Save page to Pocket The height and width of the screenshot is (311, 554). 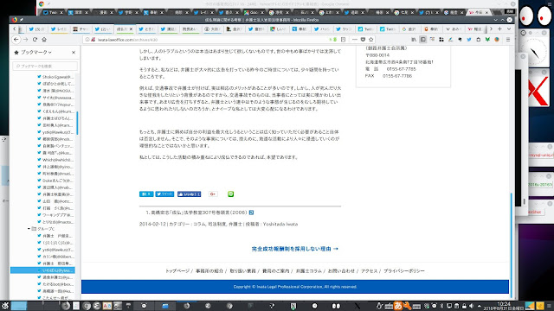(363, 40)
